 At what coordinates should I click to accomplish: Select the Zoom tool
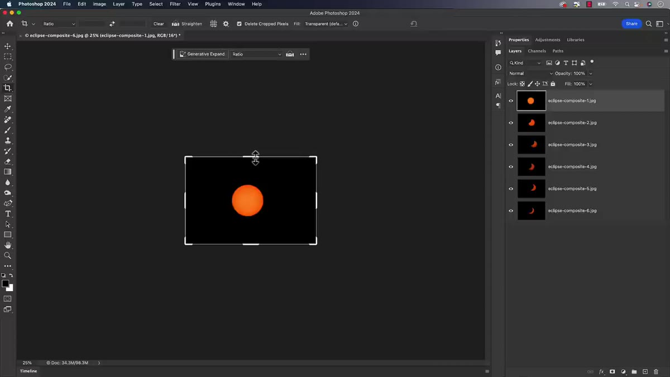coord(8,255)
